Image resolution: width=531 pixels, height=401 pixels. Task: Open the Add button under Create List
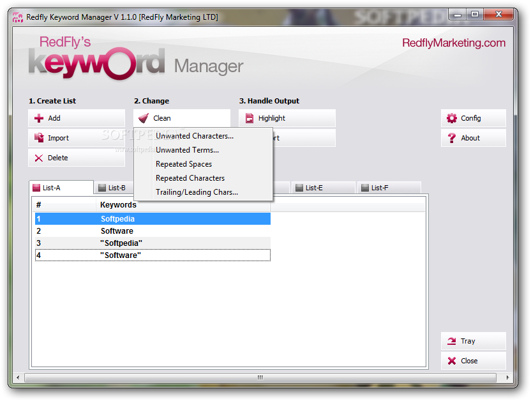click(x=77, y=118)
